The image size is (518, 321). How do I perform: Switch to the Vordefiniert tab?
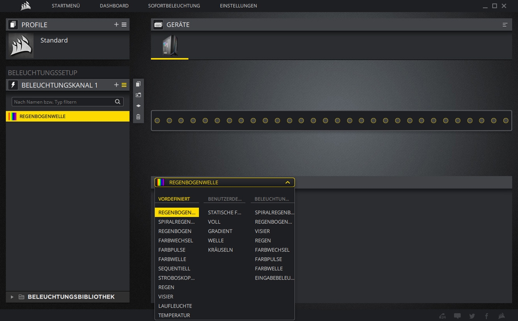174,199
